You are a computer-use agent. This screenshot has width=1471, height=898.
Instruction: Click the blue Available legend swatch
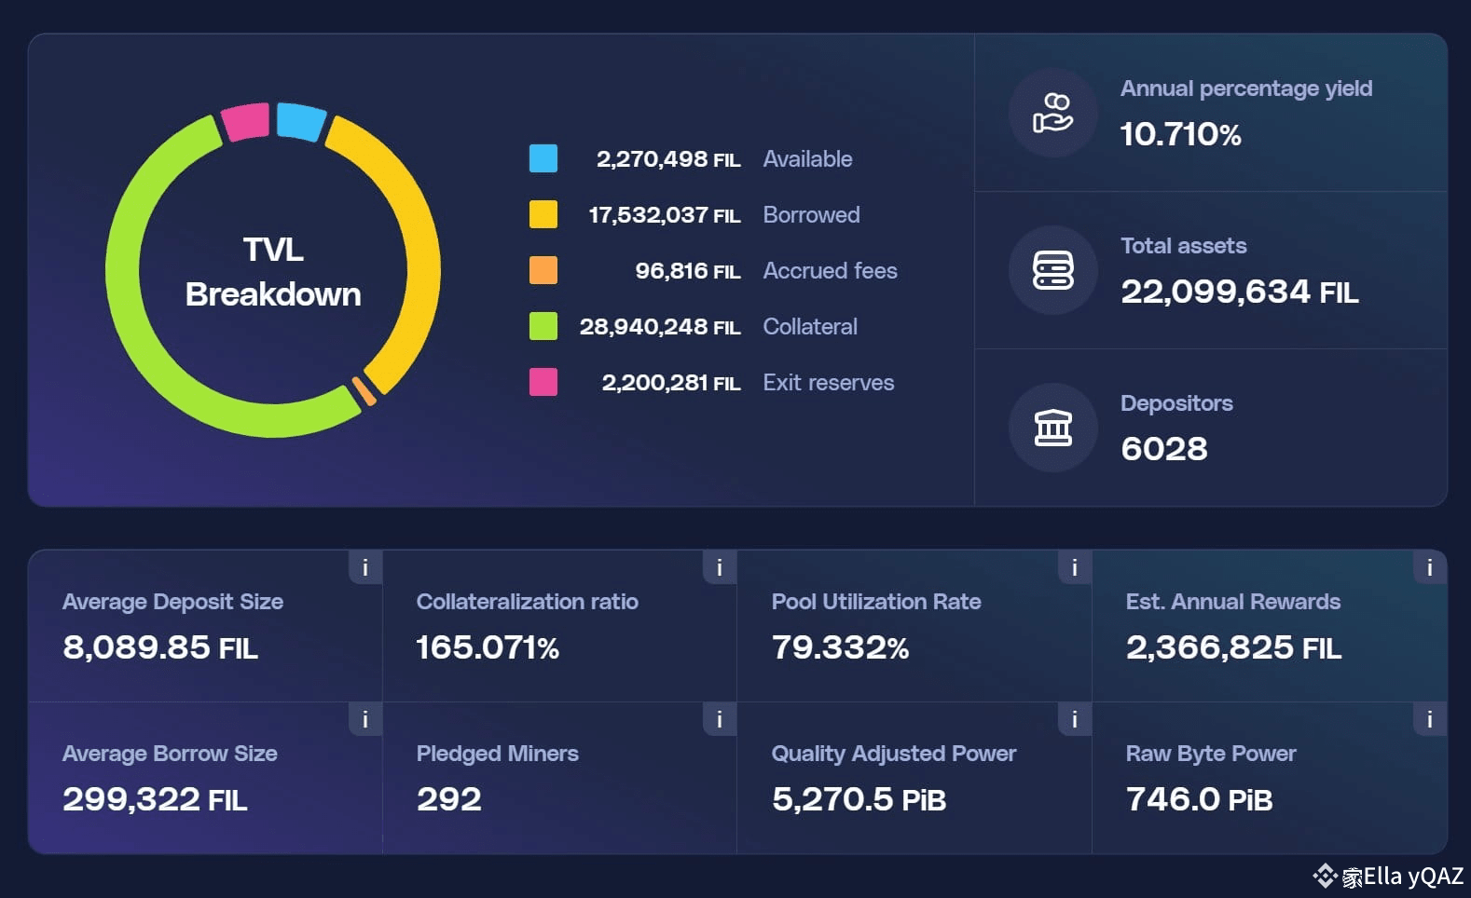click(543, 158)
